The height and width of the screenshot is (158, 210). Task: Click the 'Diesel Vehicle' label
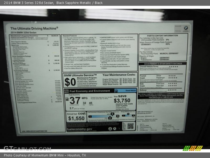[130, 91]
